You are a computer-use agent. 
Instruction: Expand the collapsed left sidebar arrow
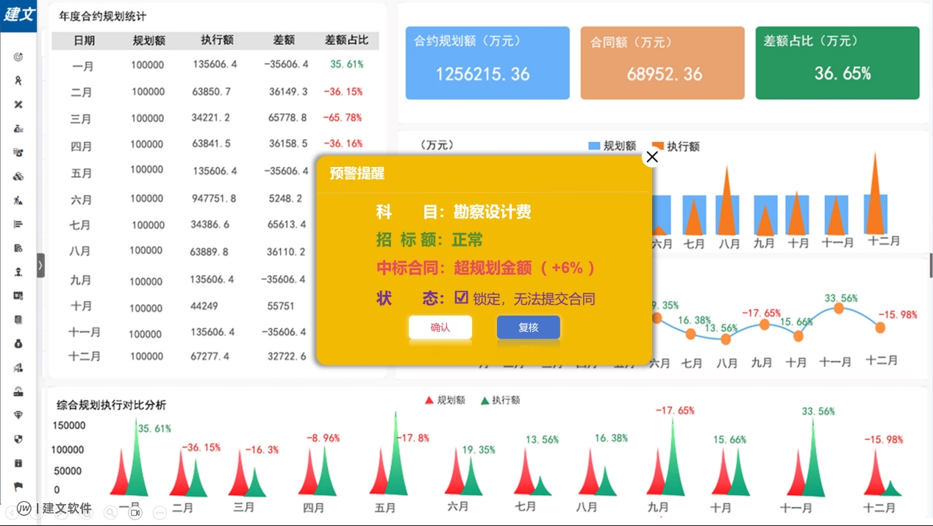coord(40,265)
